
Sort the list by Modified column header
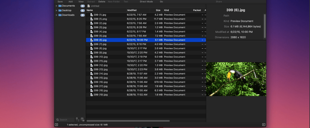(140, 10)
